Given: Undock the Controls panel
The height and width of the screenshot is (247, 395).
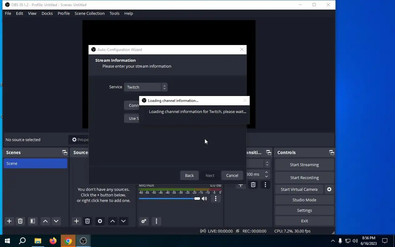Looking at the screenshot, I should tap(332, 153).
